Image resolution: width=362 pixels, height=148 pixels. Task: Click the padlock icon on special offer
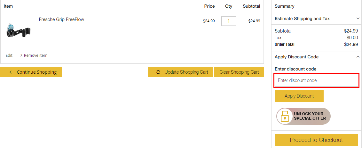point(285,116)
